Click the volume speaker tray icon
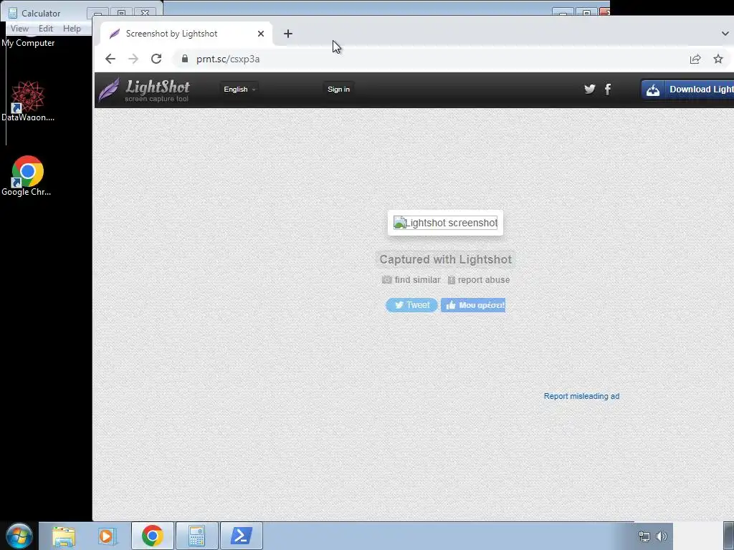 (x=662, y=536)
